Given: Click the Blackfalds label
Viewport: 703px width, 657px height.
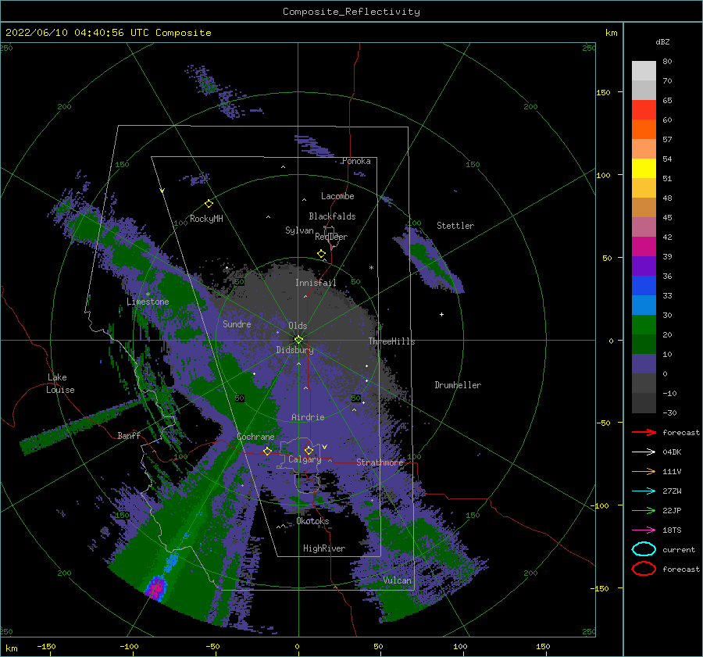Looking at the screenshot, I should coord(332,216).
